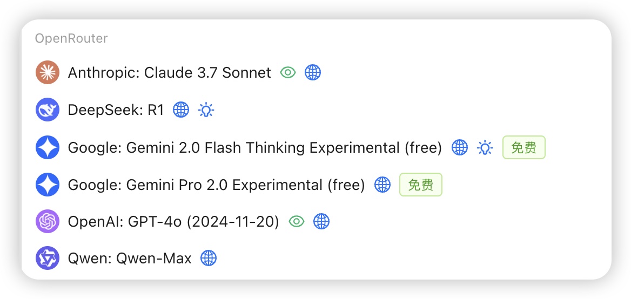
Task: Click eye icon next to GPT-4o
Action: tap(297, 221)
